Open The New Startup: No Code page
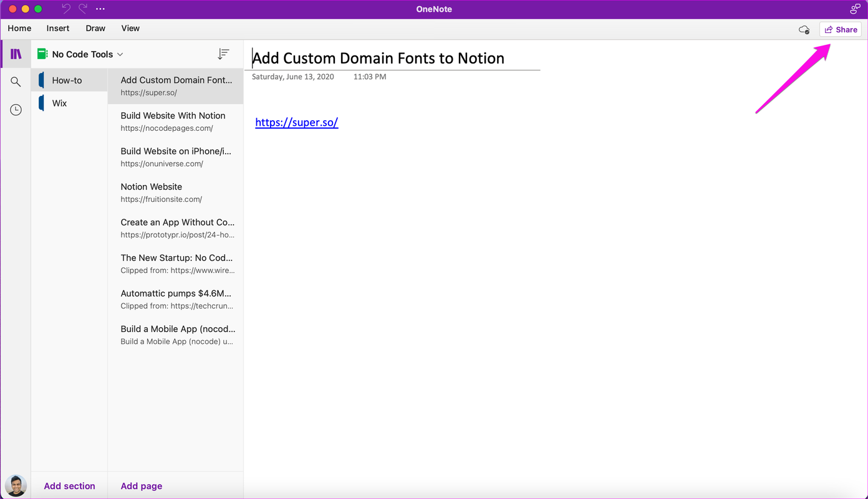Screen dimensions: 868x499 point(176,264)
